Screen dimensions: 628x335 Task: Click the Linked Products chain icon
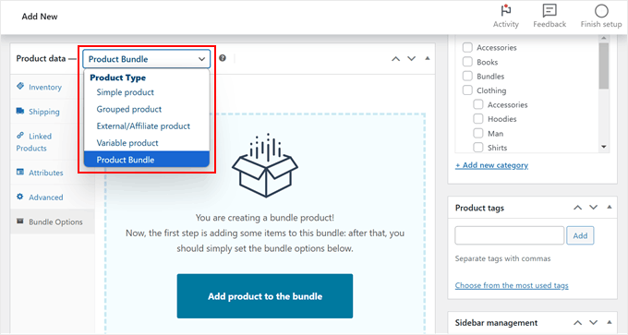point(20,136)
